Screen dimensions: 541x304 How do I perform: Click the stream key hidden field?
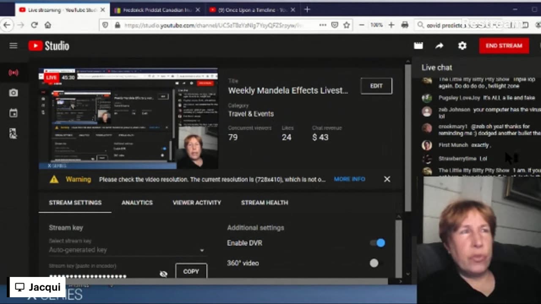[x=88, y=276]
